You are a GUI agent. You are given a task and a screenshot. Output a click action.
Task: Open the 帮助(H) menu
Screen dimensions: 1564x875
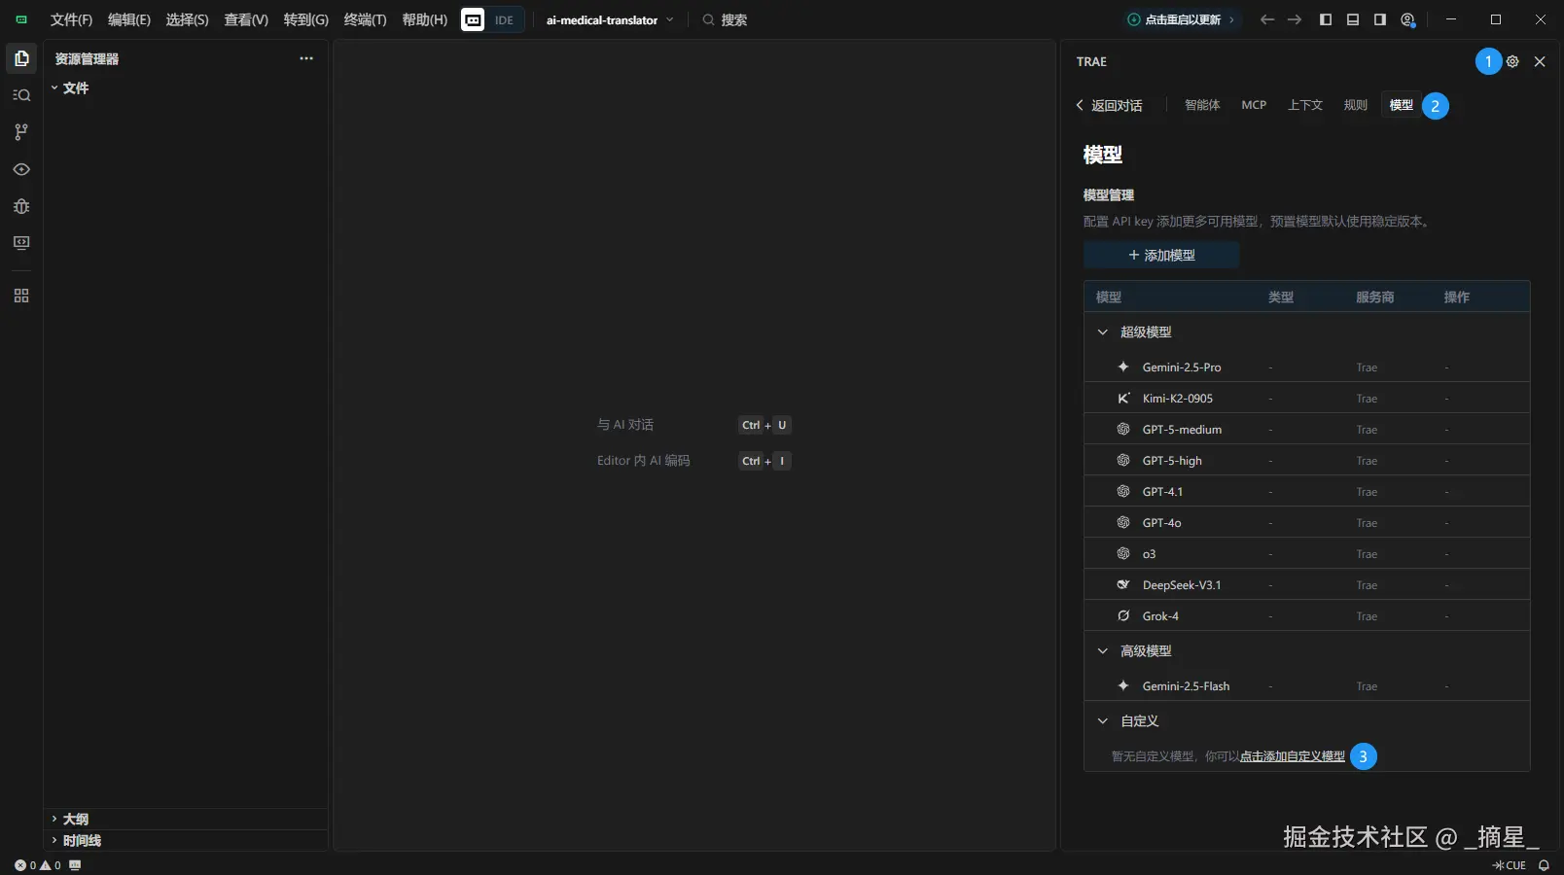425,19
